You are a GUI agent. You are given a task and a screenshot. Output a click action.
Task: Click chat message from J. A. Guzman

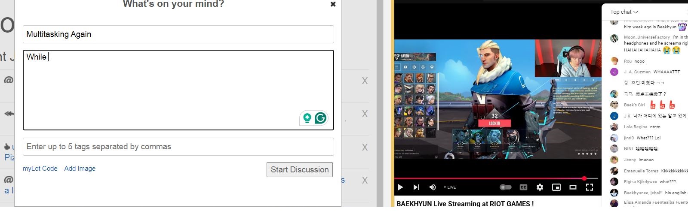click(x=666, y=72)
